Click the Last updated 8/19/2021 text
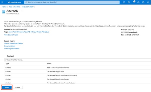Screen dimensions: 151x92 [130, 35]
